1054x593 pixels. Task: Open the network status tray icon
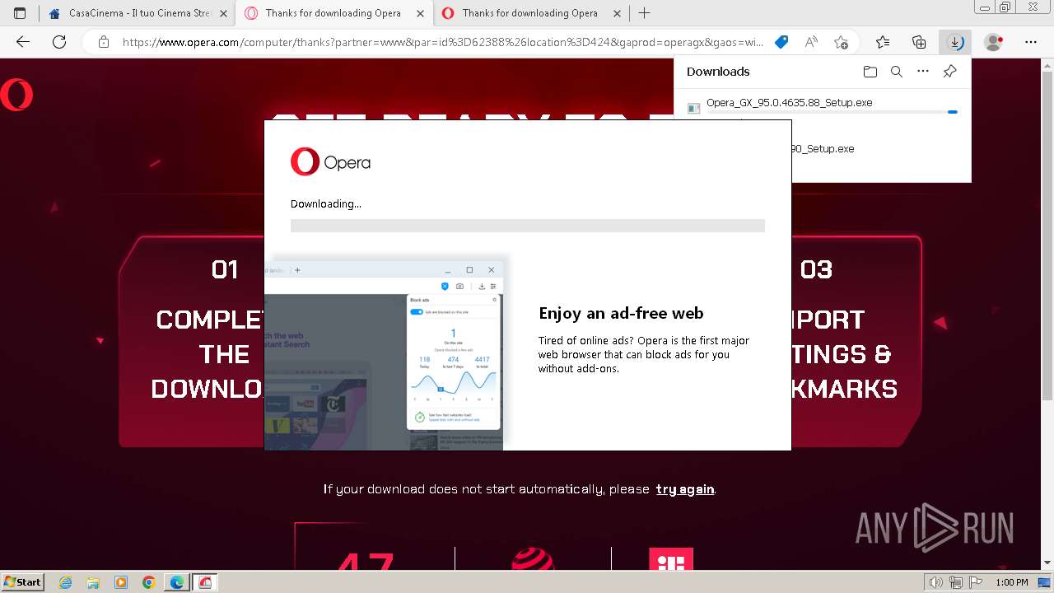pos(956,582)
